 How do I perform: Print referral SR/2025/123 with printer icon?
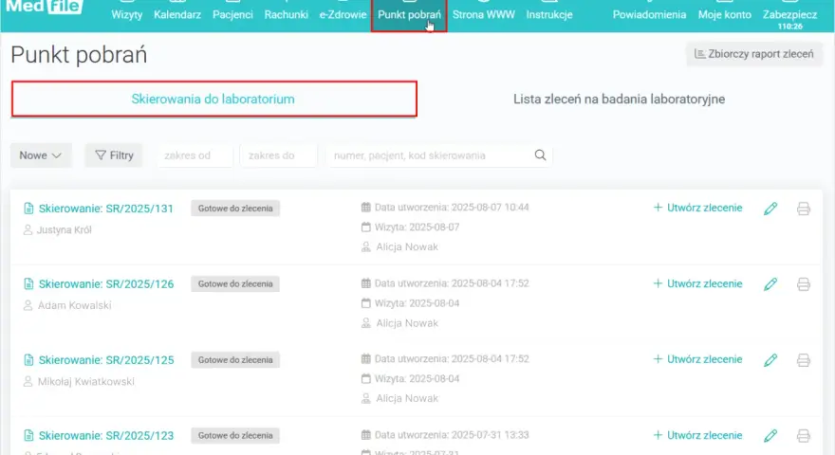click(x=804, y=436)
